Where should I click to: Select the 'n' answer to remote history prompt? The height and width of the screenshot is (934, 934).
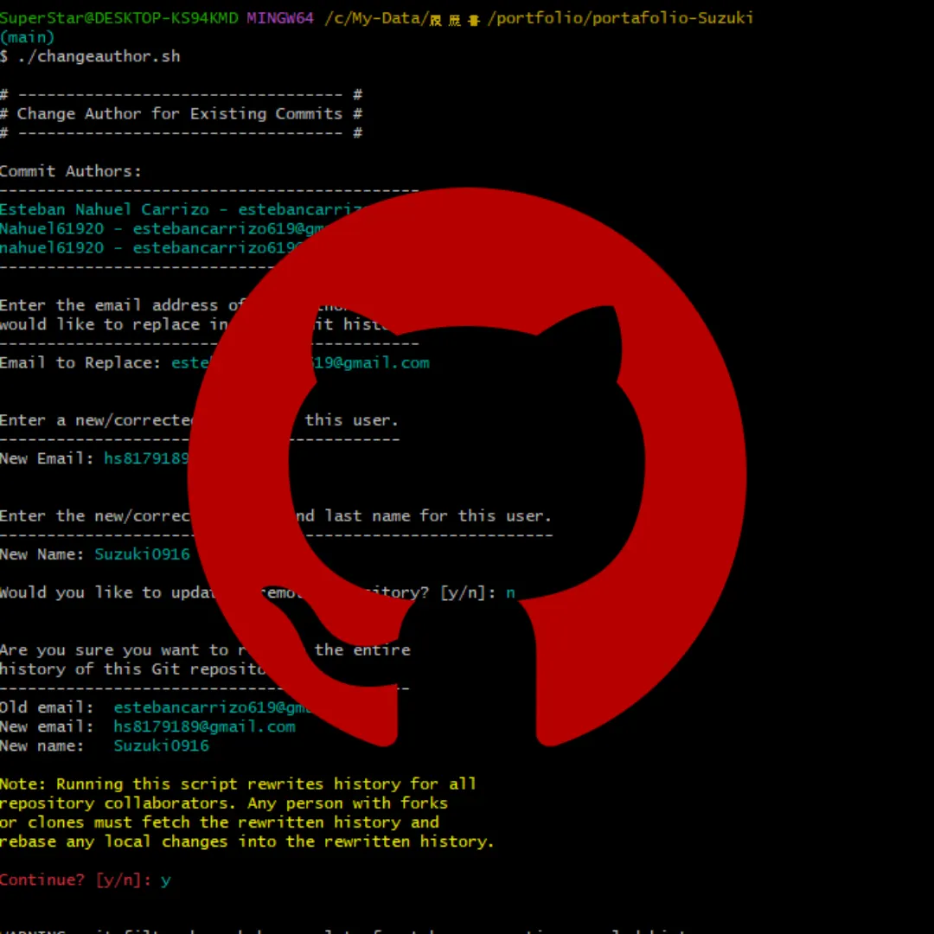(x=510, y=592)
